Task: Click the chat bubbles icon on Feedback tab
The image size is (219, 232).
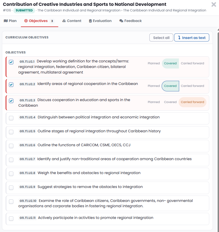Action: coord(121,21)
